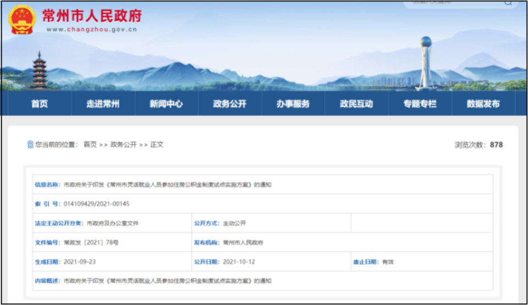The height and width of the screenshot is (305, 528).
Task: Click the 首页 breadcrumb link
Action: 90,144
